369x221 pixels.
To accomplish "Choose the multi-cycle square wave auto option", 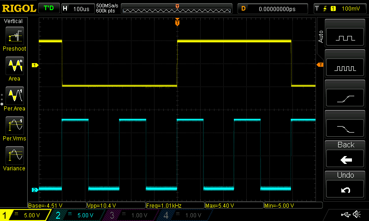I will click(x=345, y=67).
